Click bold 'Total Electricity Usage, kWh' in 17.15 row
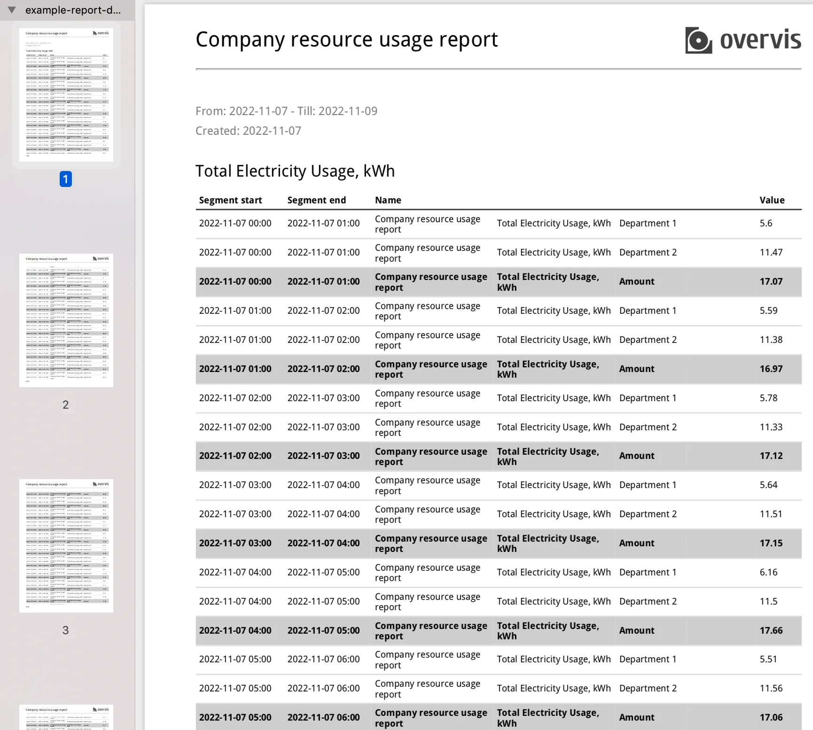 pyautogui.click(x=548, y=544)
